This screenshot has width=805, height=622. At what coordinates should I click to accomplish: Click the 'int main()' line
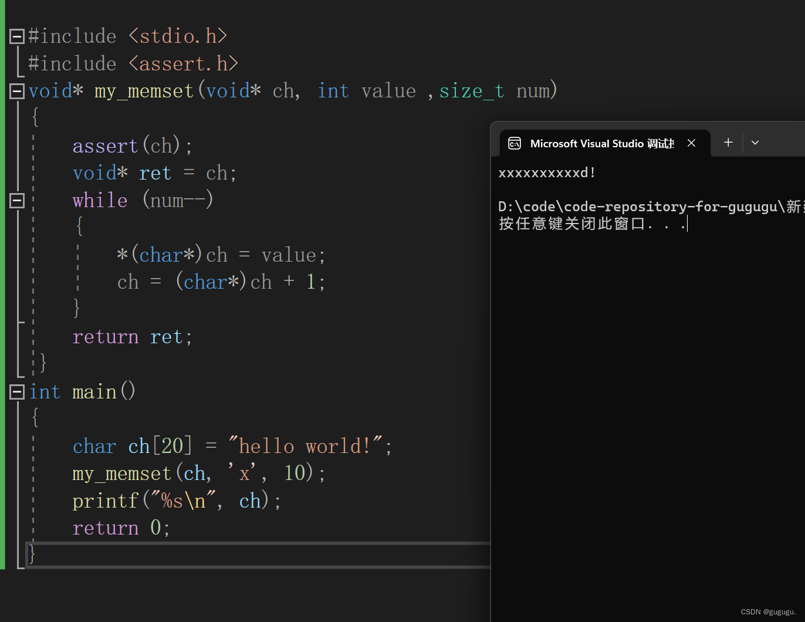83,391
